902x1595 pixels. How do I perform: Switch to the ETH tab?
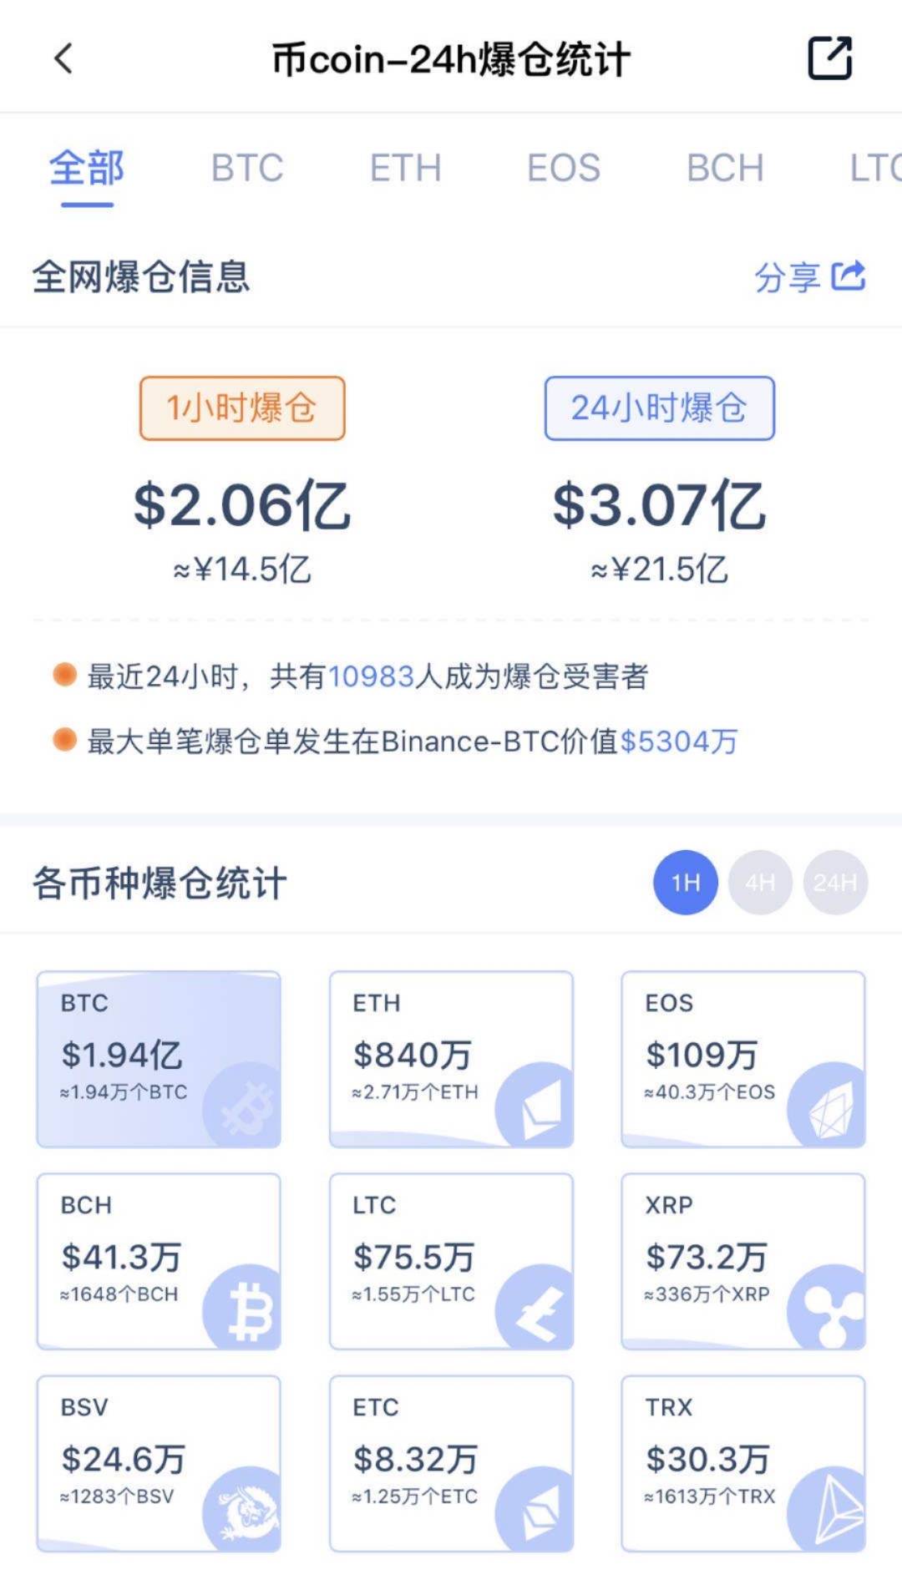click(x=406, y=168)
